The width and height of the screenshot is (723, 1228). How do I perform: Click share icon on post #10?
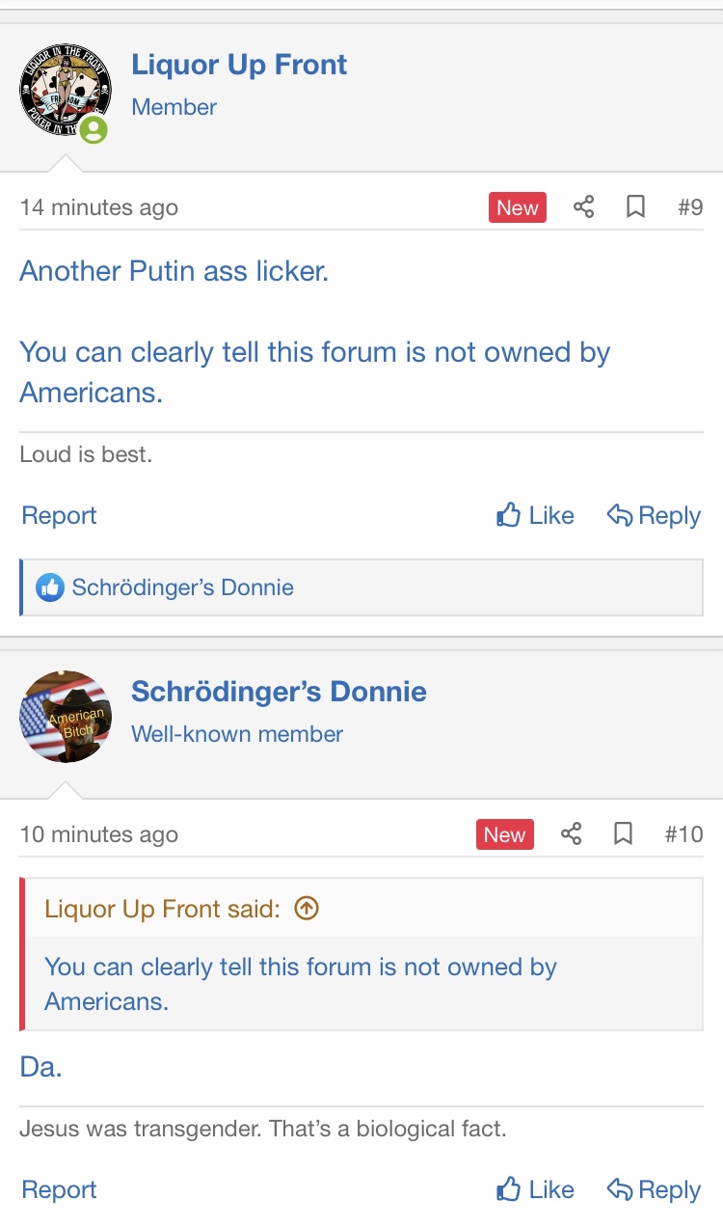coord(571,834)
